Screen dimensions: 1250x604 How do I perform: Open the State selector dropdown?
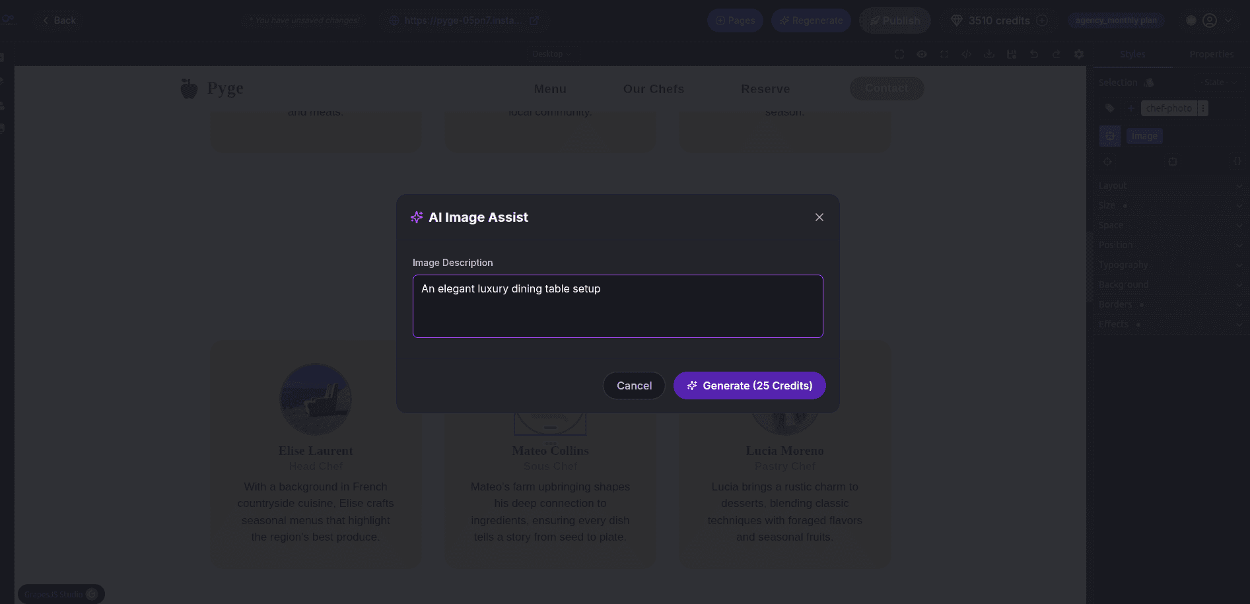(1218, 83)
